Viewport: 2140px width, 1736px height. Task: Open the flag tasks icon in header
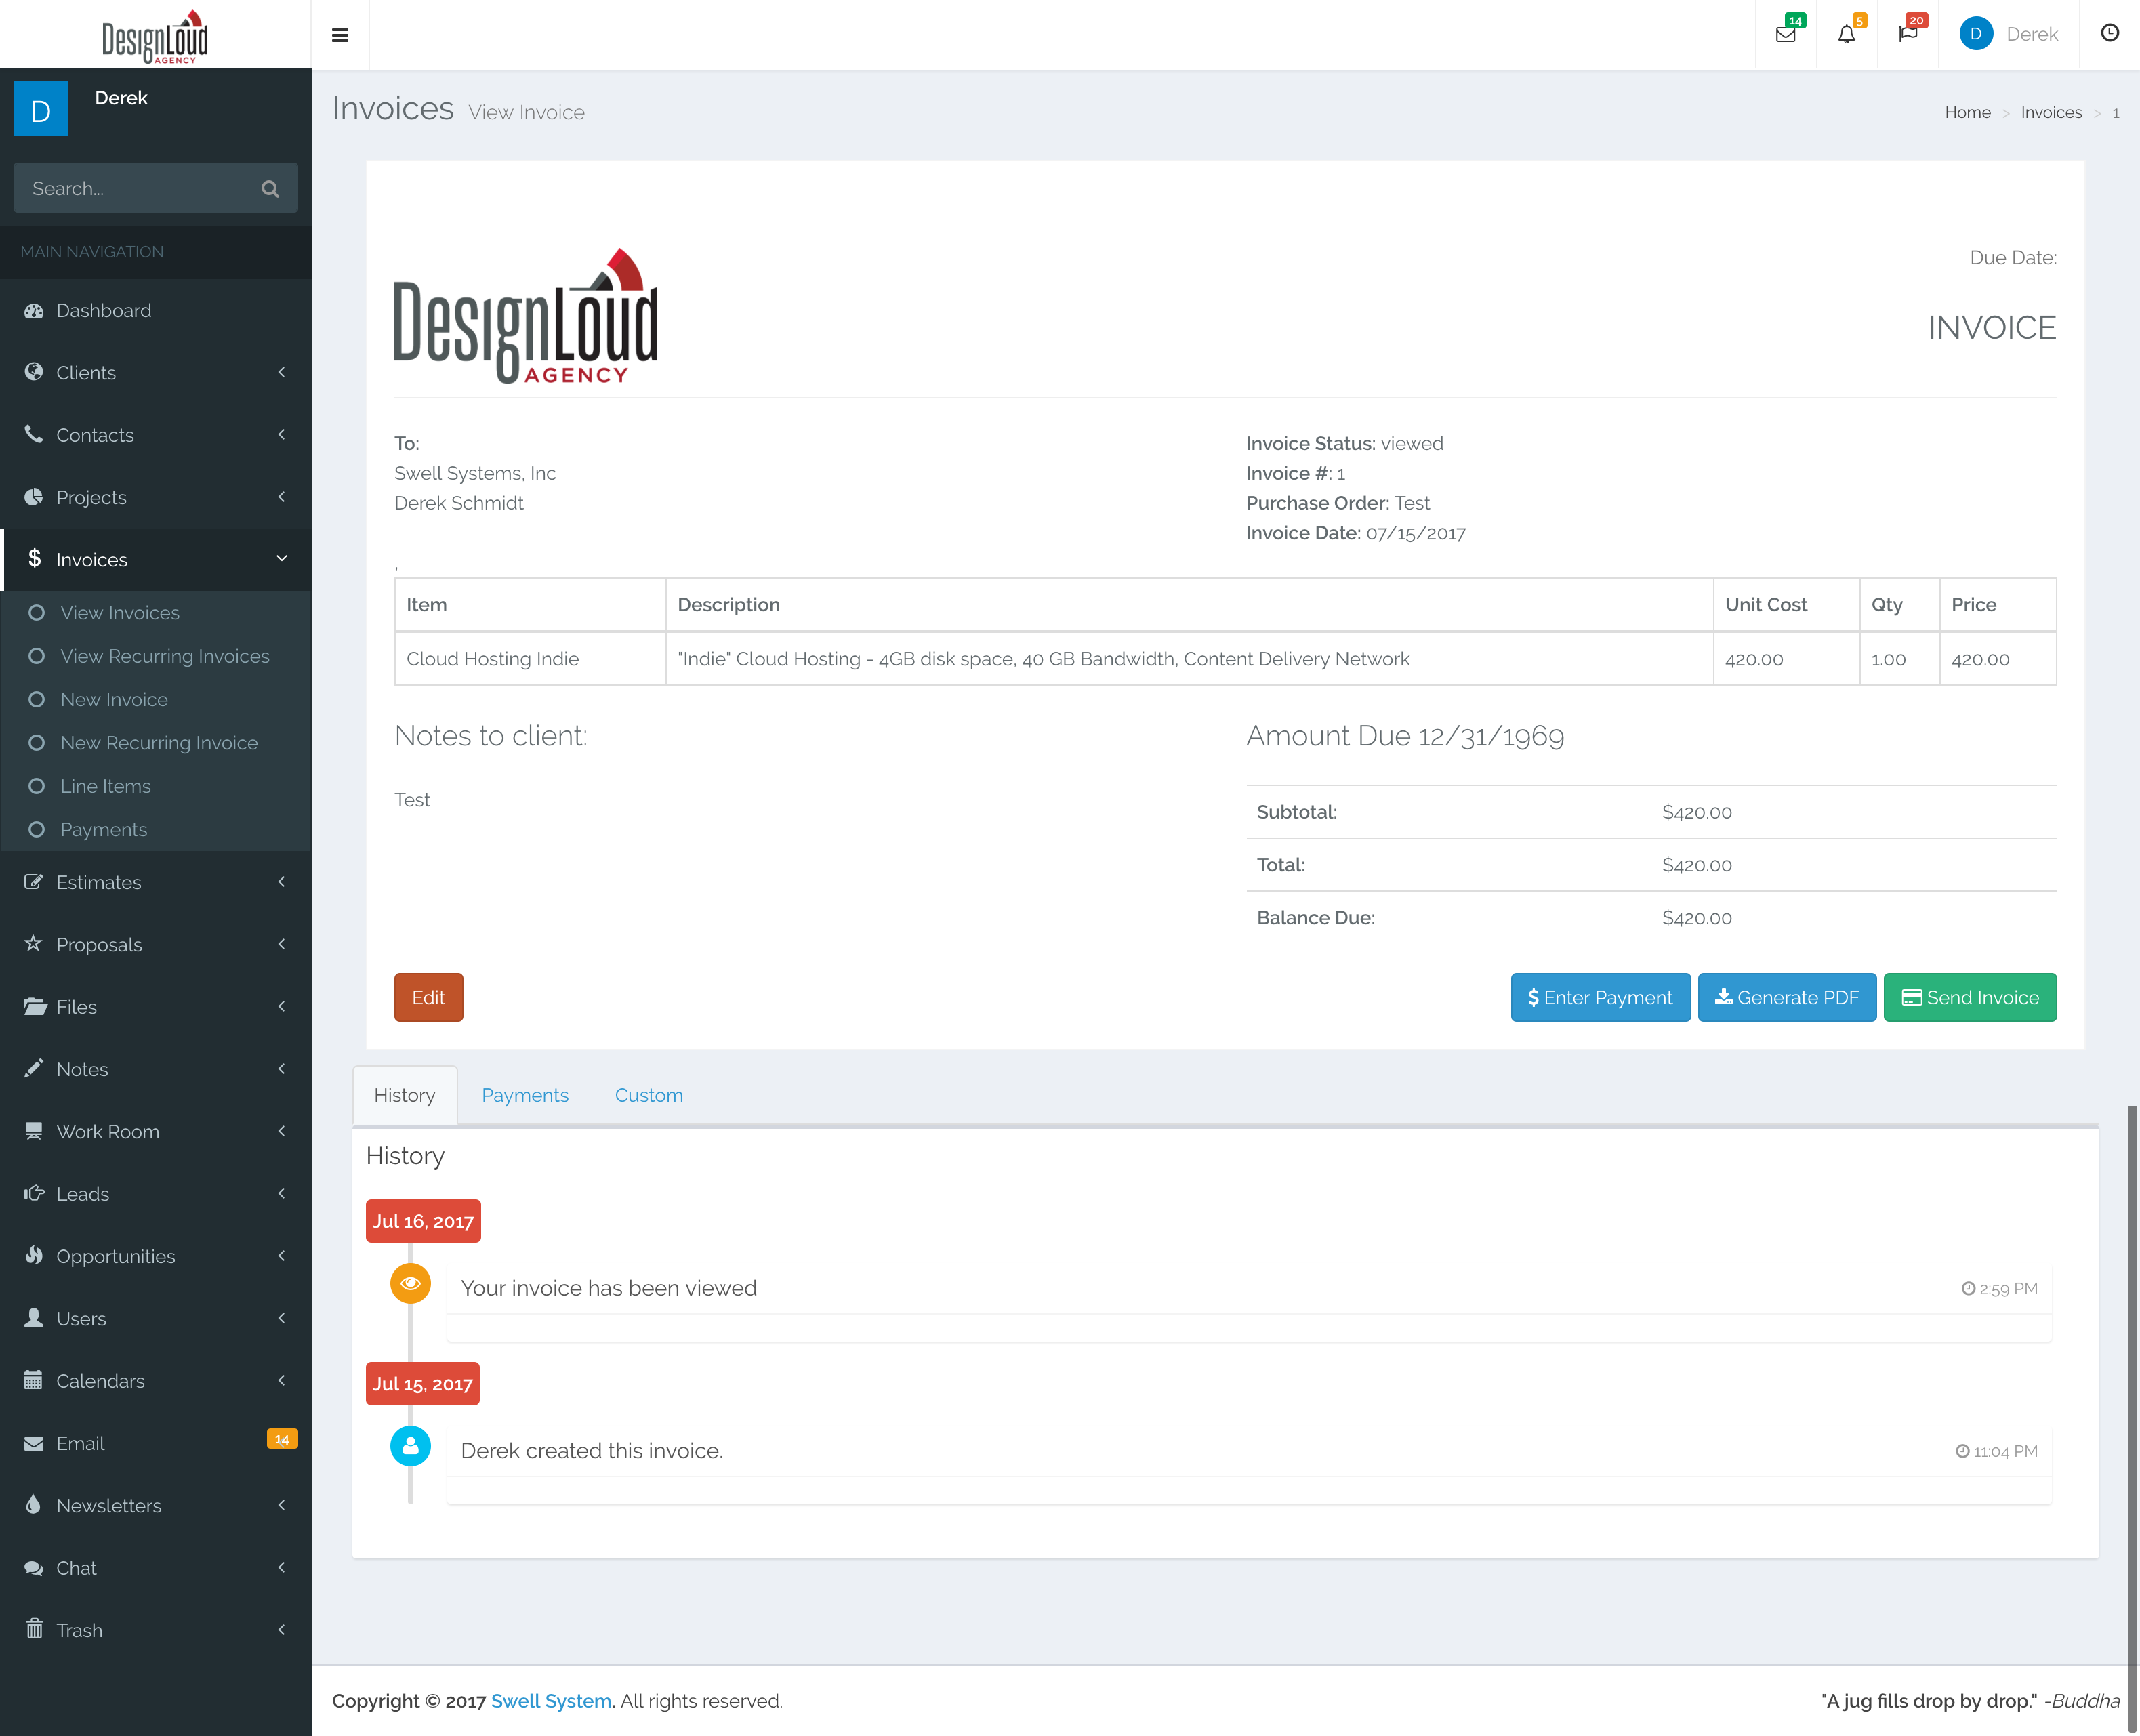[x=1907, y=35]
